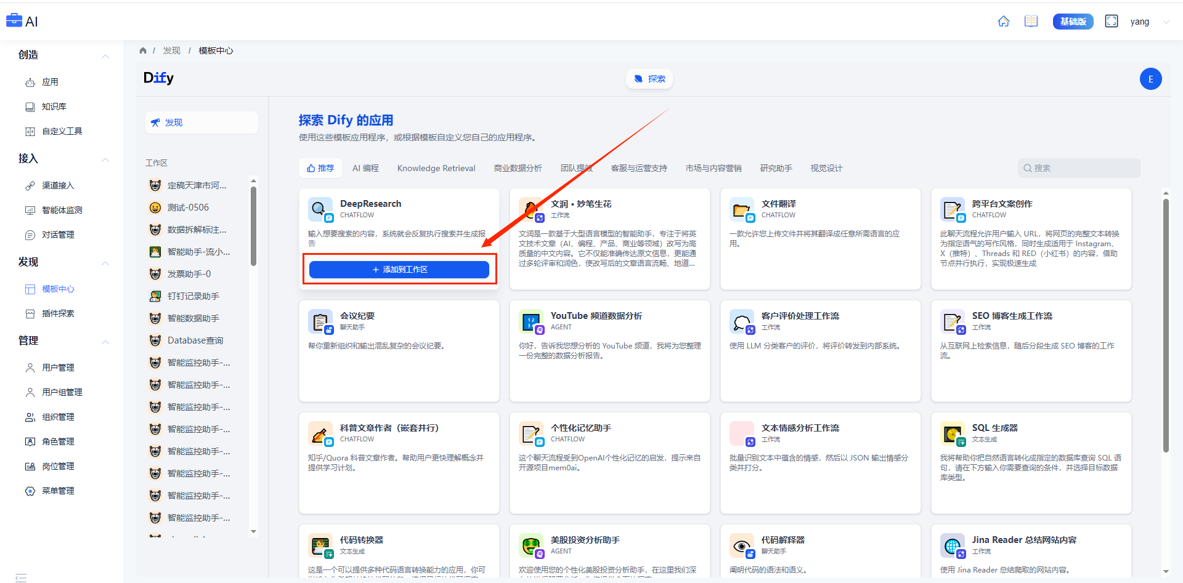Select the 市场与内容营销 tab
Viewport: 1183px width, 583px height.
click(x=713, y=168)
